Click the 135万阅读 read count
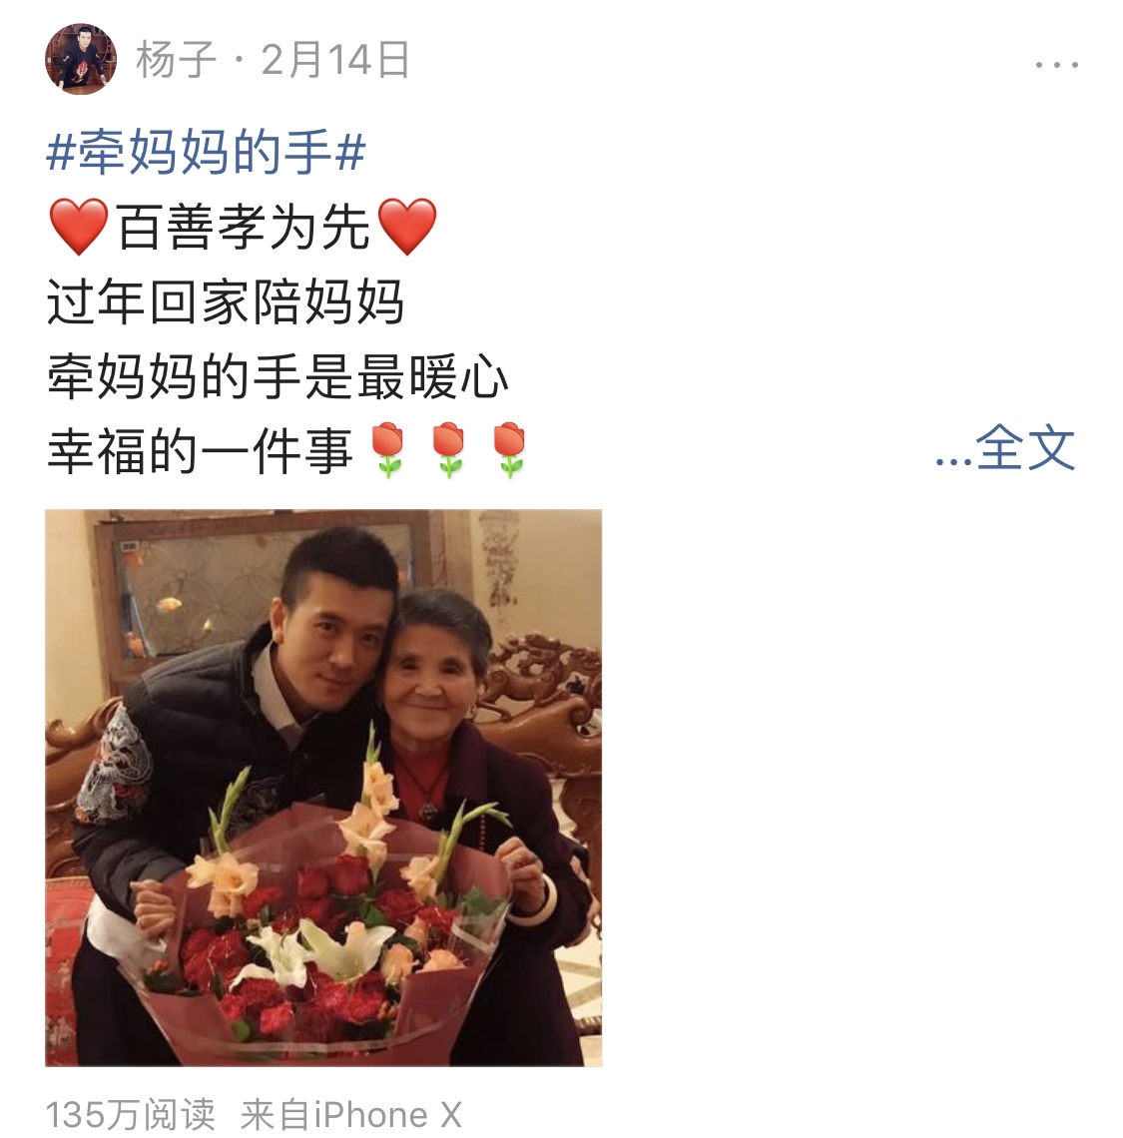 131,1115
